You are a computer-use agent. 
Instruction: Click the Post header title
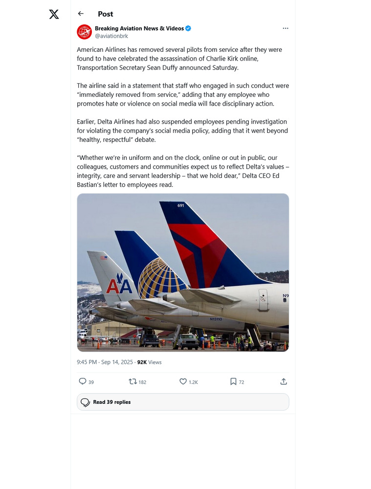pyautogui.click(x=106, y=14)
